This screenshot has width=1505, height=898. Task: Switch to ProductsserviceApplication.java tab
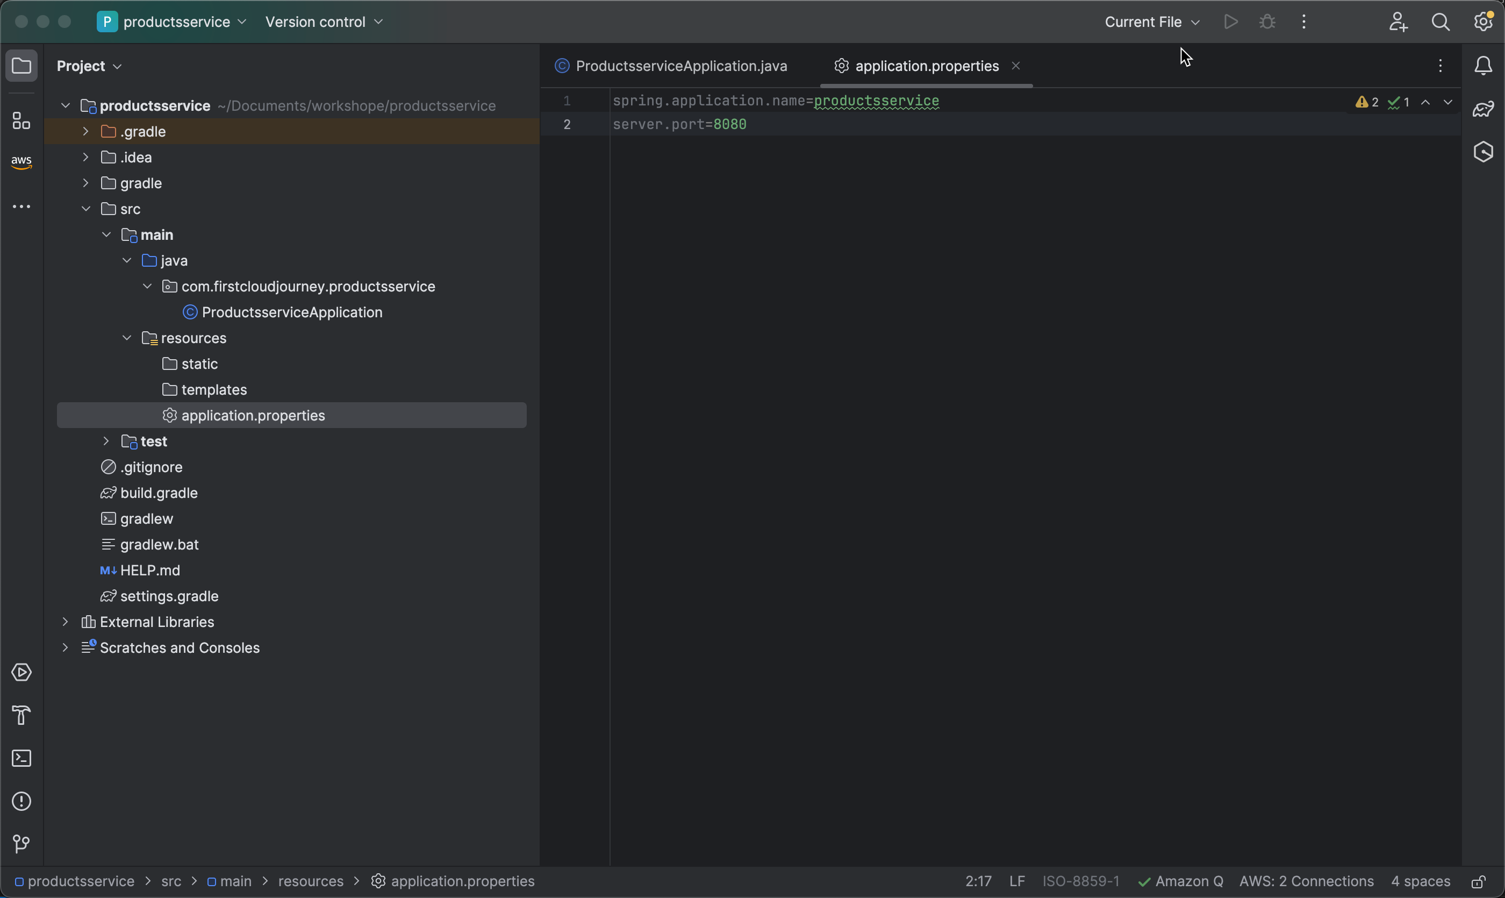671,66
